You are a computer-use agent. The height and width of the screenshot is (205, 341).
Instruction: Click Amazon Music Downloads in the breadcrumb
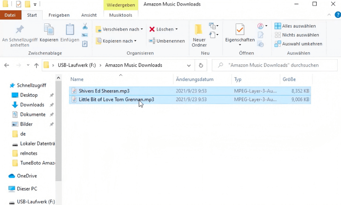coord(133,65)
